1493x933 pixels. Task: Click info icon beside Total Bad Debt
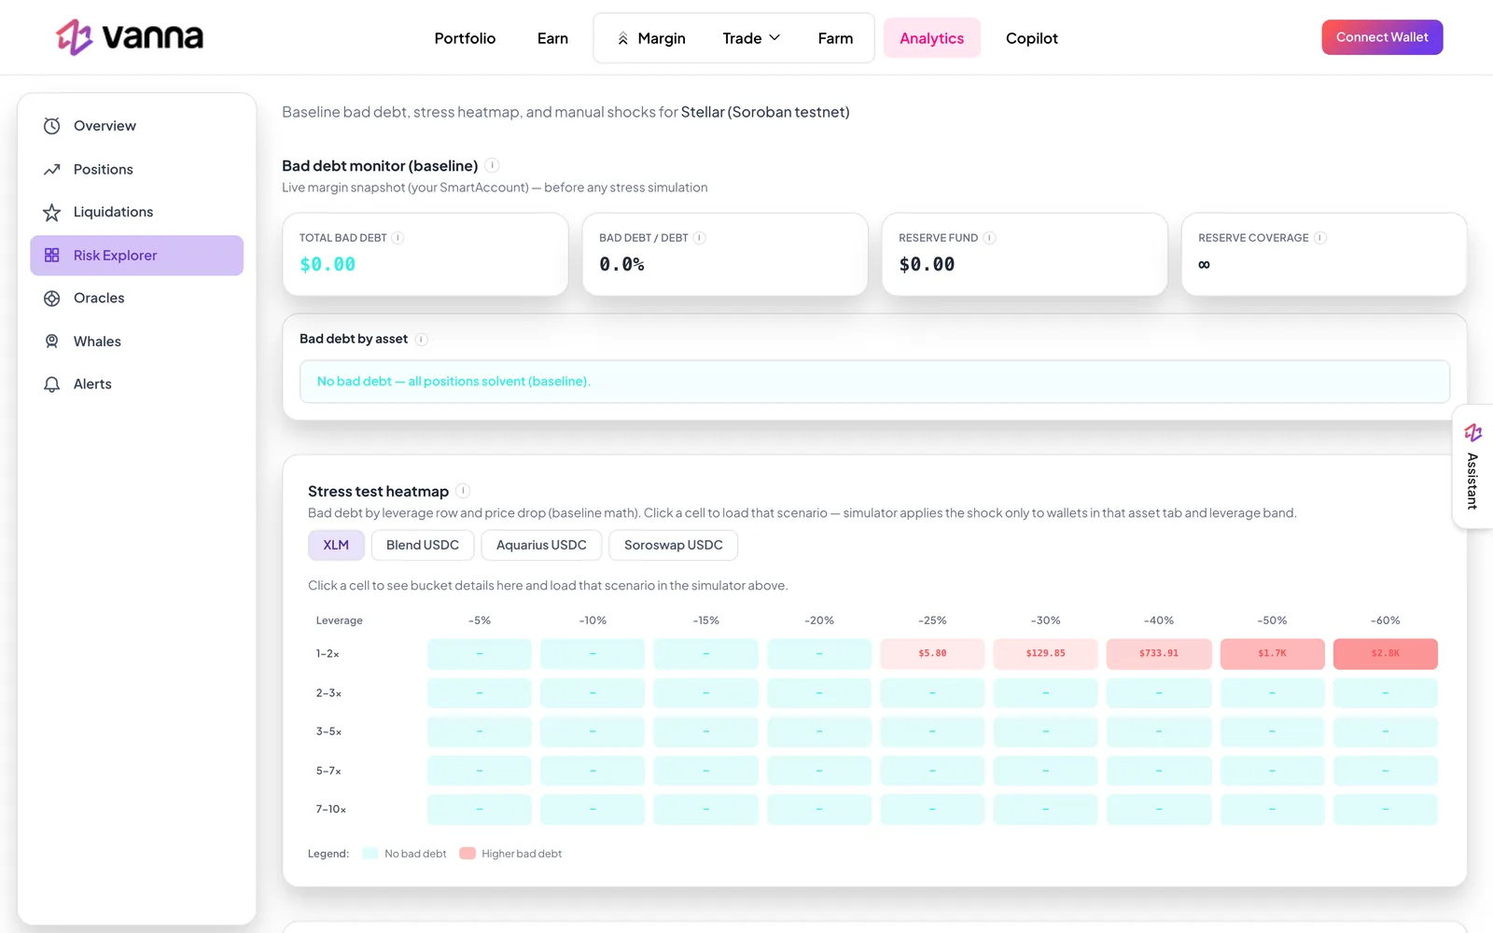398,238
